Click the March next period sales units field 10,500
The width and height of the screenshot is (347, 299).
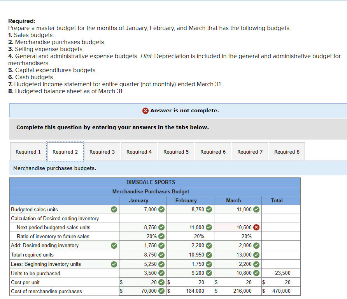(238, 227)
